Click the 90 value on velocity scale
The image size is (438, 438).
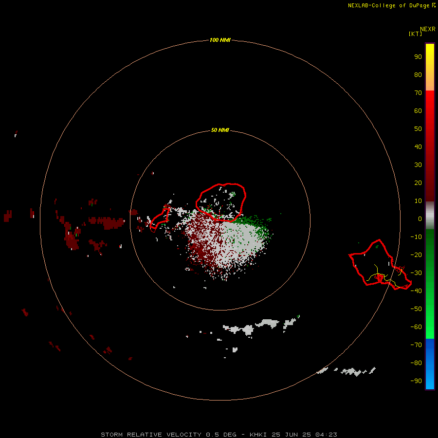point(418,57)
